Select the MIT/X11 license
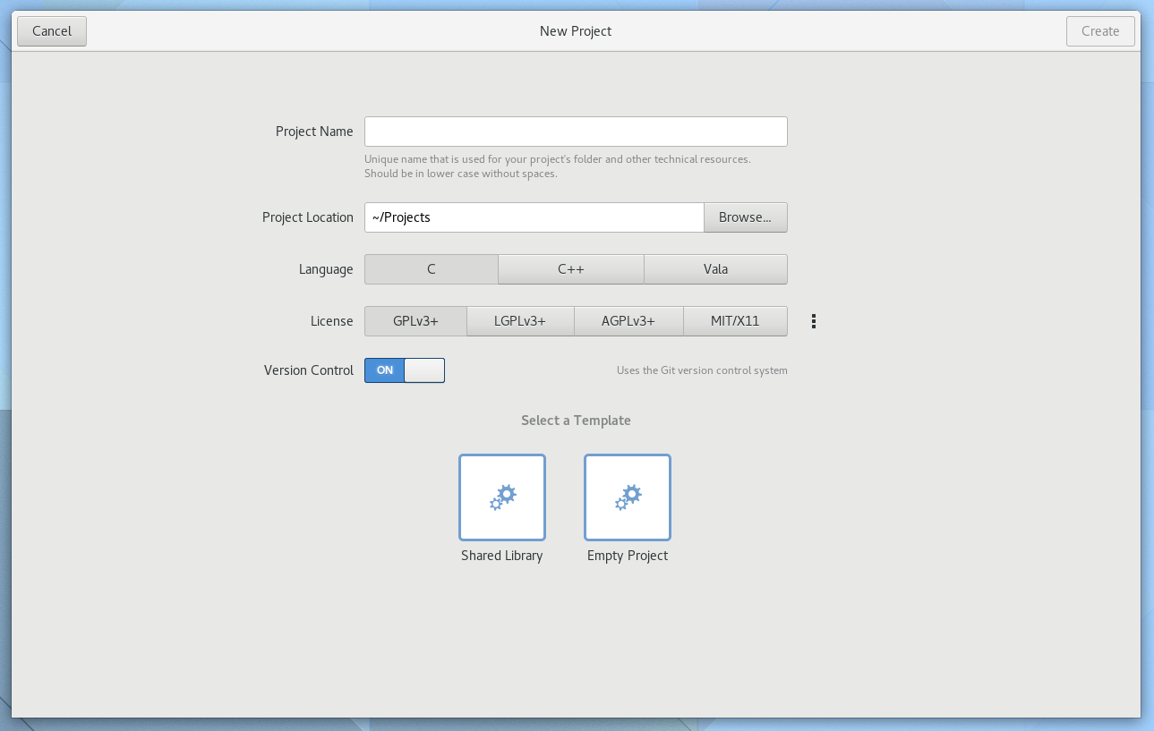Screen dimensions: 1154x731 click(x=736, y=321)
